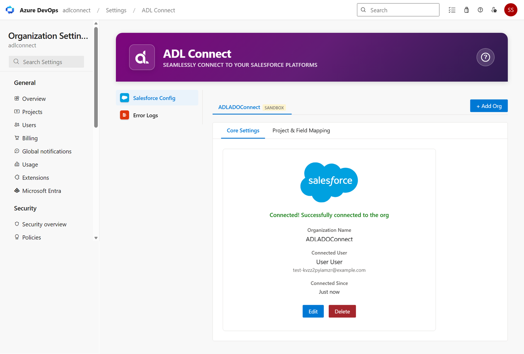Focus the Search Settings input field

point(46,61)
